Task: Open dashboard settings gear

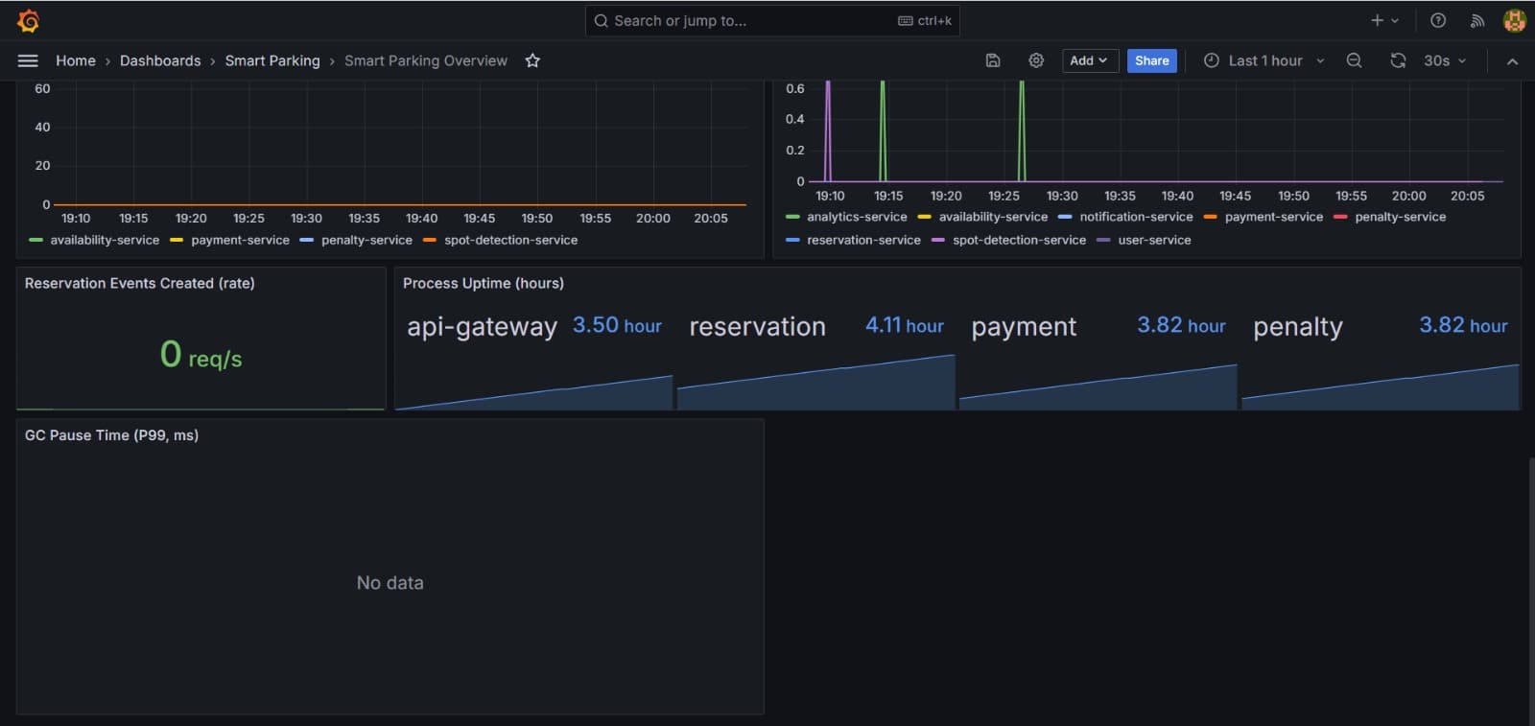Action: coord(1036,60)
